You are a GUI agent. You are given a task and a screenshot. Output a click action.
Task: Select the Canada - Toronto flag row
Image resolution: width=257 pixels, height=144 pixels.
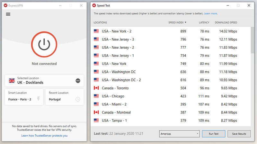[171, 88]
